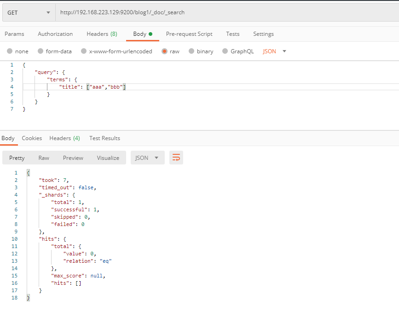Open the response JSON format dropdown
The width and height of the screenshot is (399, 311).
[x=148, y=158]
